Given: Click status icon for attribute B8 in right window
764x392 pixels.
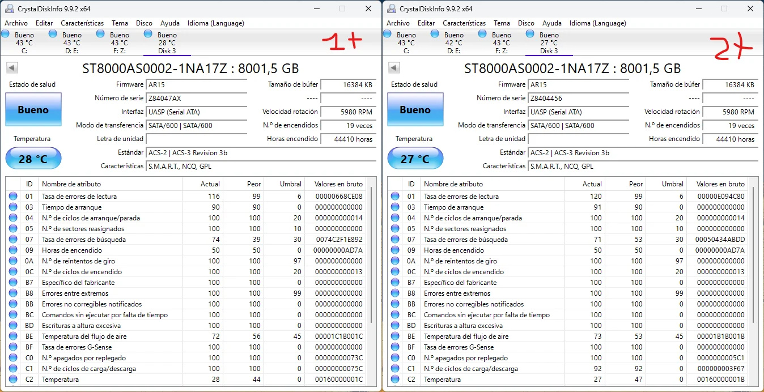Looking at the screenshot, I should pyautogui.click(x=395, y=293).
